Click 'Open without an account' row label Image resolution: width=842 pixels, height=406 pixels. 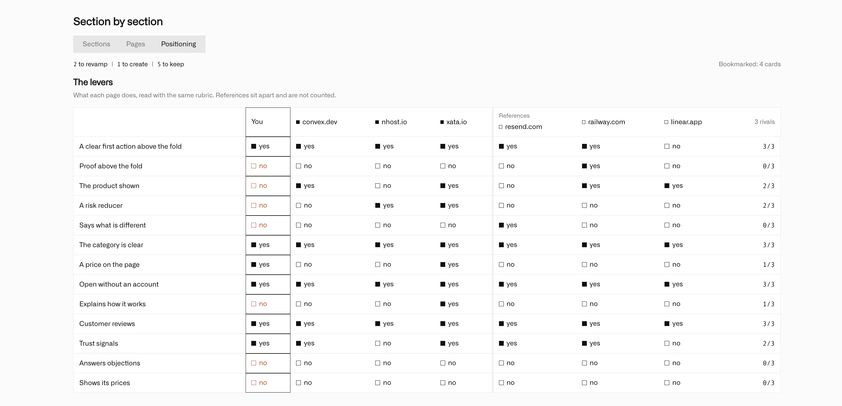[119, 284]
